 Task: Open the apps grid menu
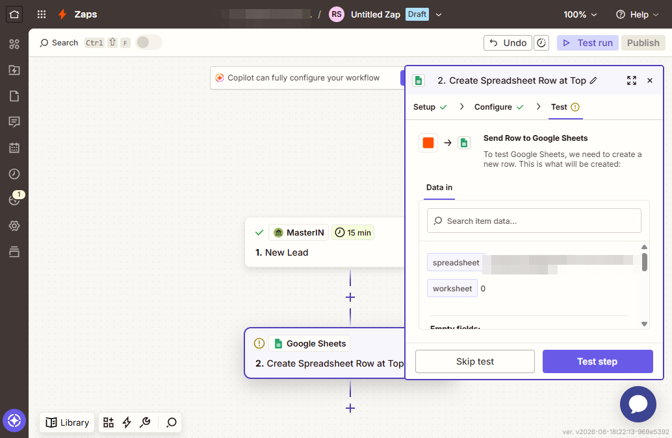coord(42,14)
